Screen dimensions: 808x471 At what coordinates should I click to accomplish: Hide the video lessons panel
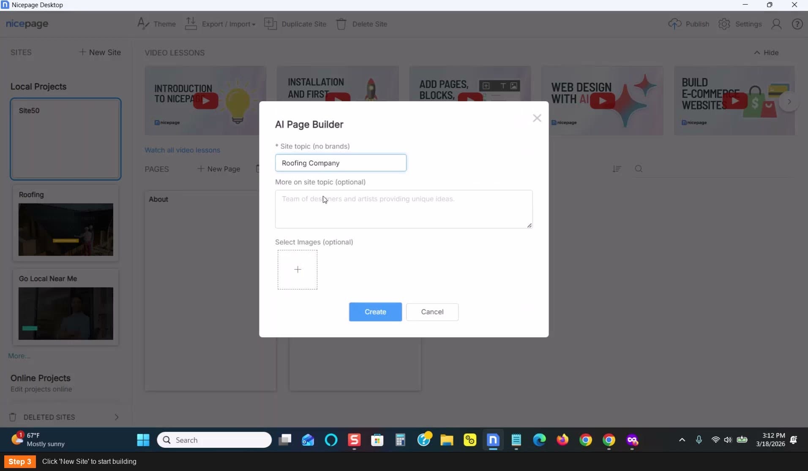coord(766,53)
